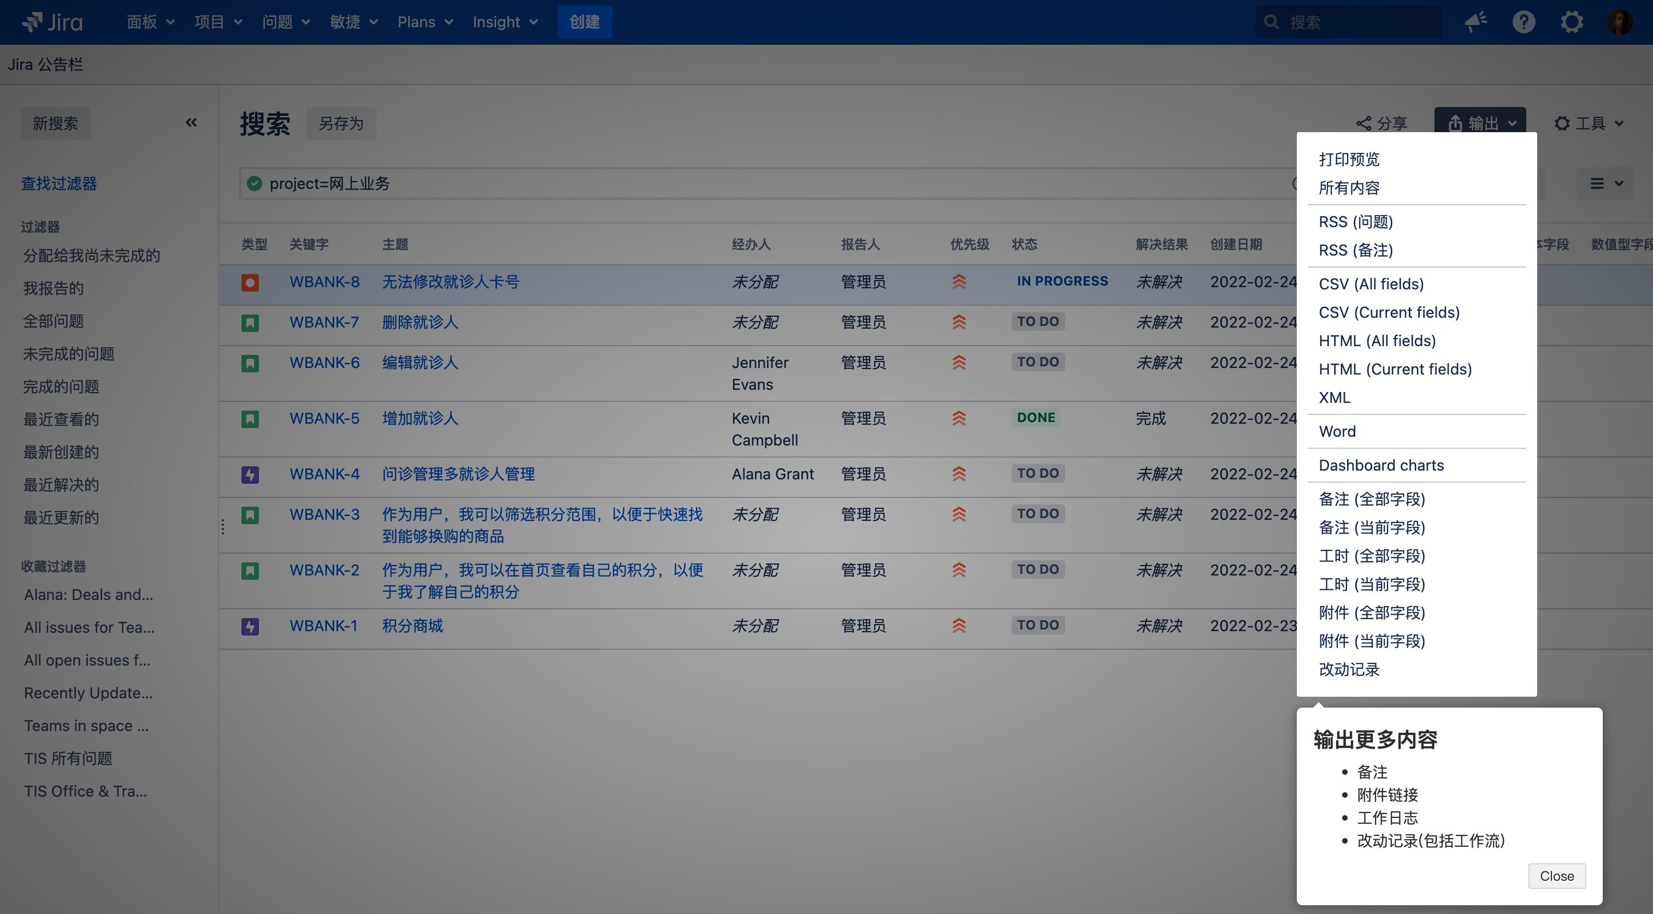Choose Word from export menu
Viewport: 1653px width, 914px height.
1337,431
